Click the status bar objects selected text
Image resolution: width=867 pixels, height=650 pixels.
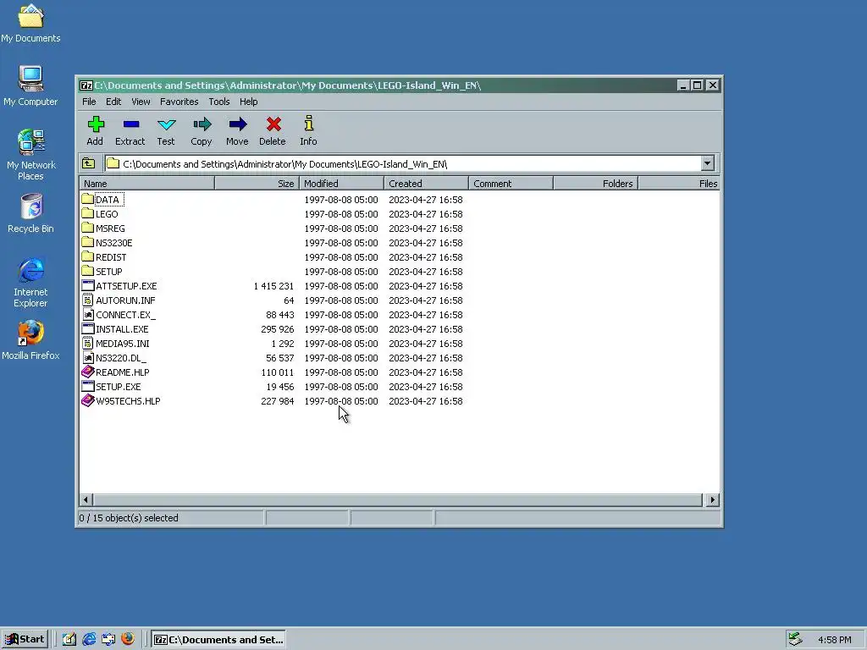(129, 518)
